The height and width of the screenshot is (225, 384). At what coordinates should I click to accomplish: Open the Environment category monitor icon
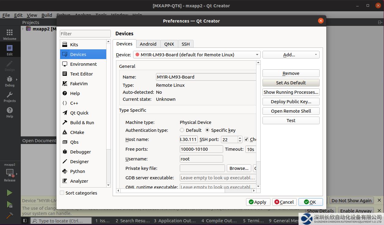click(x=65, y=64)
